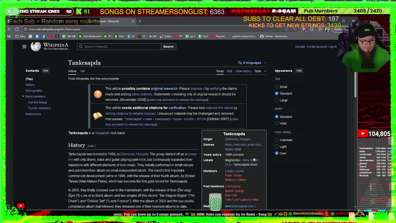Open the Misc bookmarks folder

[x=20, y=36]
